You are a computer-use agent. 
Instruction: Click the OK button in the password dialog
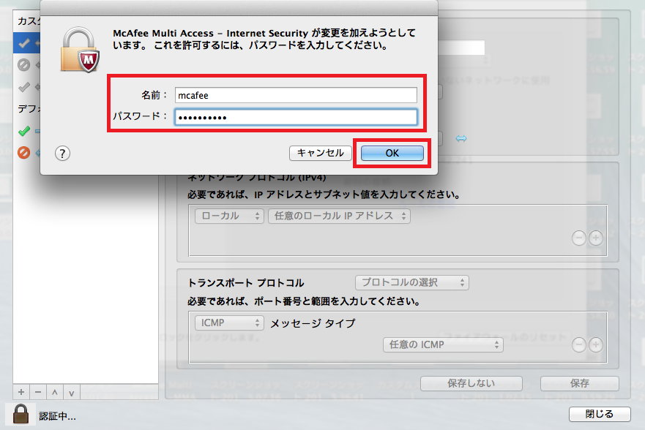pyautogui.click(x=392, y=153)
